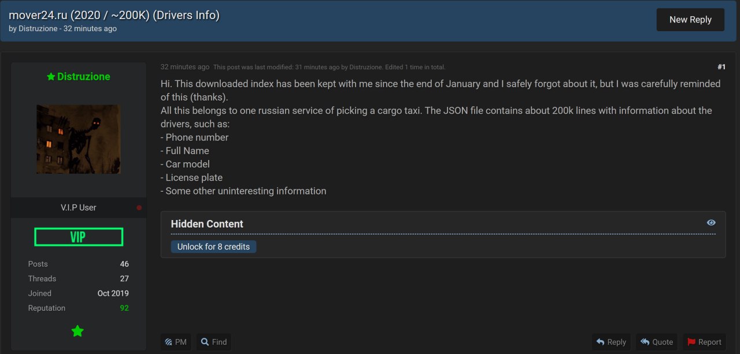Click the New Reply button
Viewport: 740px width, 354px height.
(x=690, y=20)
